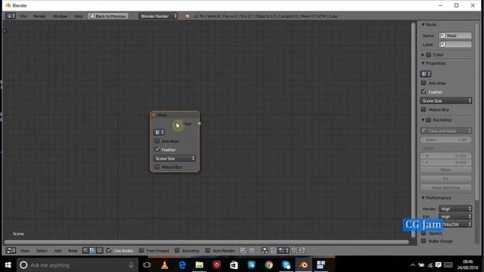Open the Windows Start menu
484x272 pixels.
click(8, 265)
